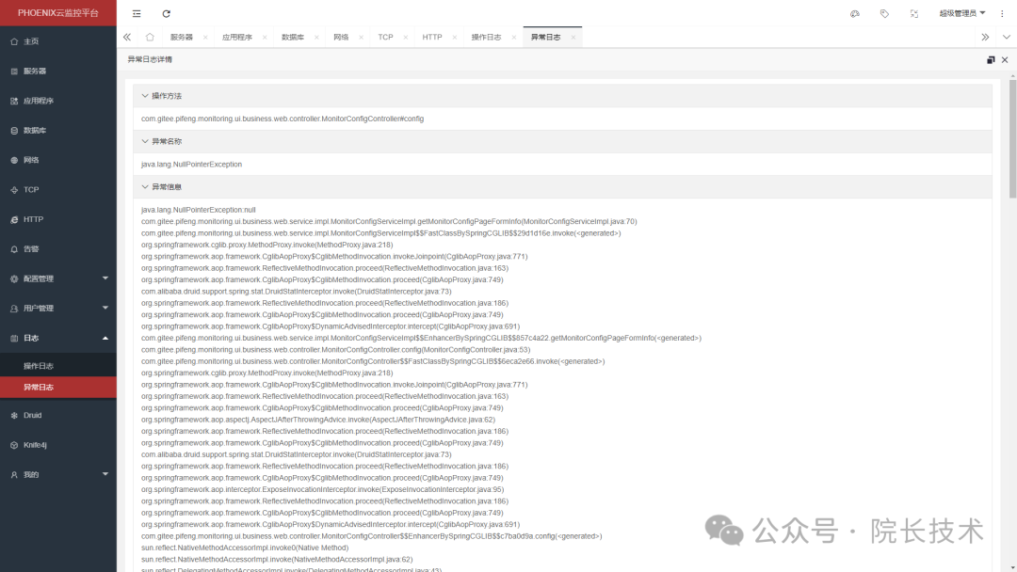Close the 应用程序 tab
Image resolution: width=1017 pixels, height=572 pixels.
click(x=265, y=38)
